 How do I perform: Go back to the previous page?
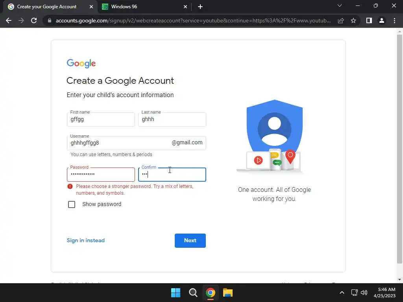coord(9,20)
